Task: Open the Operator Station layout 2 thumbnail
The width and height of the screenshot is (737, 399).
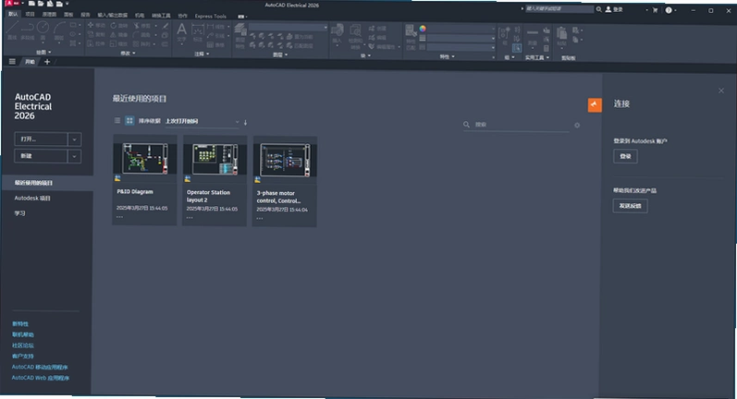Action: tap(215, 160)
